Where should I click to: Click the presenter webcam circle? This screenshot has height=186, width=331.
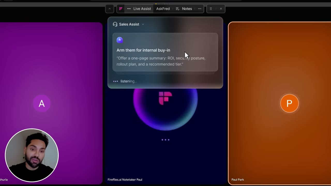[x=32, y=155]
